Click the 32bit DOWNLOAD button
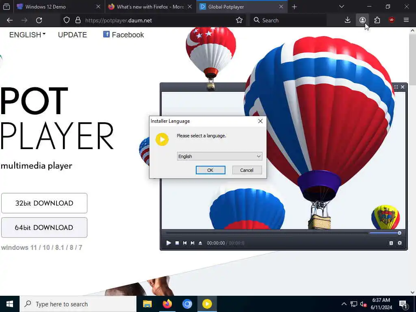Screen dimensions: 416x312 point(44,203)
